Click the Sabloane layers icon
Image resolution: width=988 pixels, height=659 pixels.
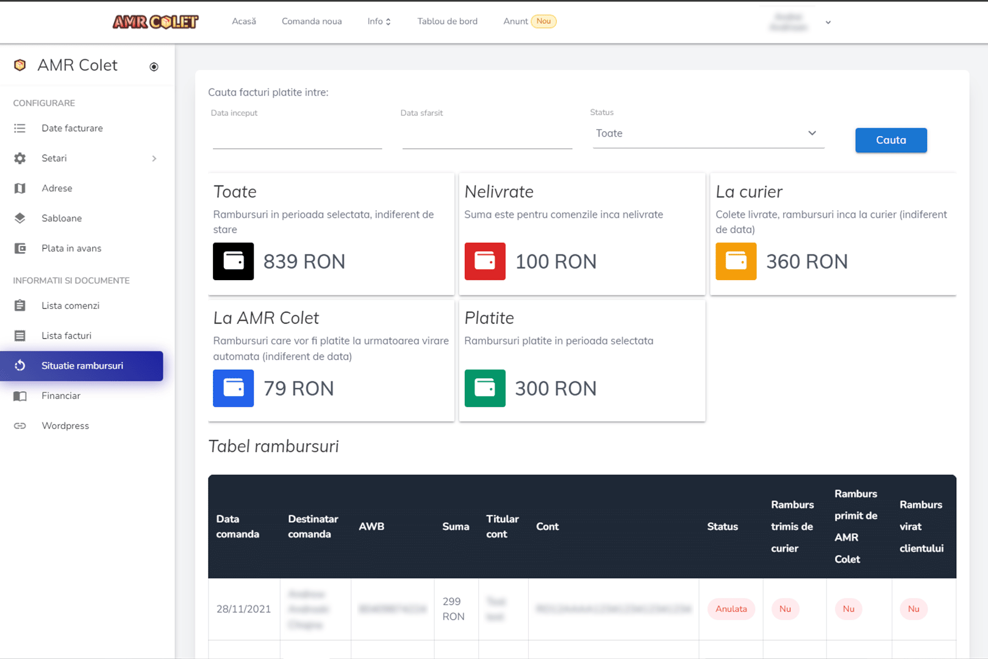click(x=20, y=218)
